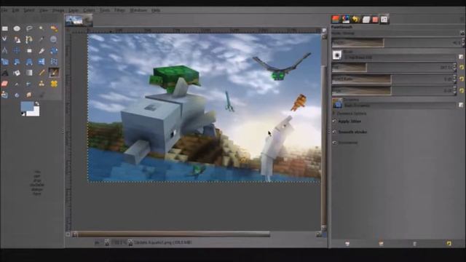Viewport: 466px width, 262px height.
Task: Select the Clone stamp tool
Action: coord(42,84)
